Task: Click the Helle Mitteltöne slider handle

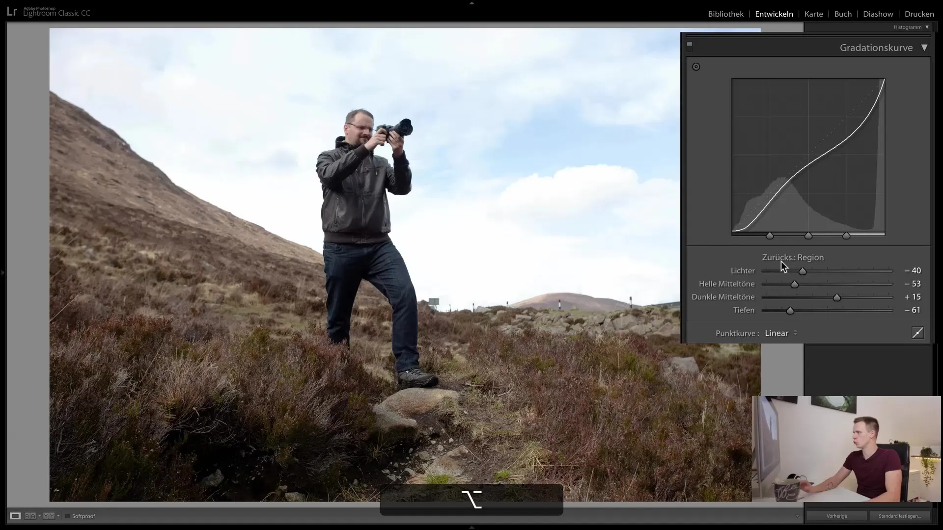Action: (794, 284)
